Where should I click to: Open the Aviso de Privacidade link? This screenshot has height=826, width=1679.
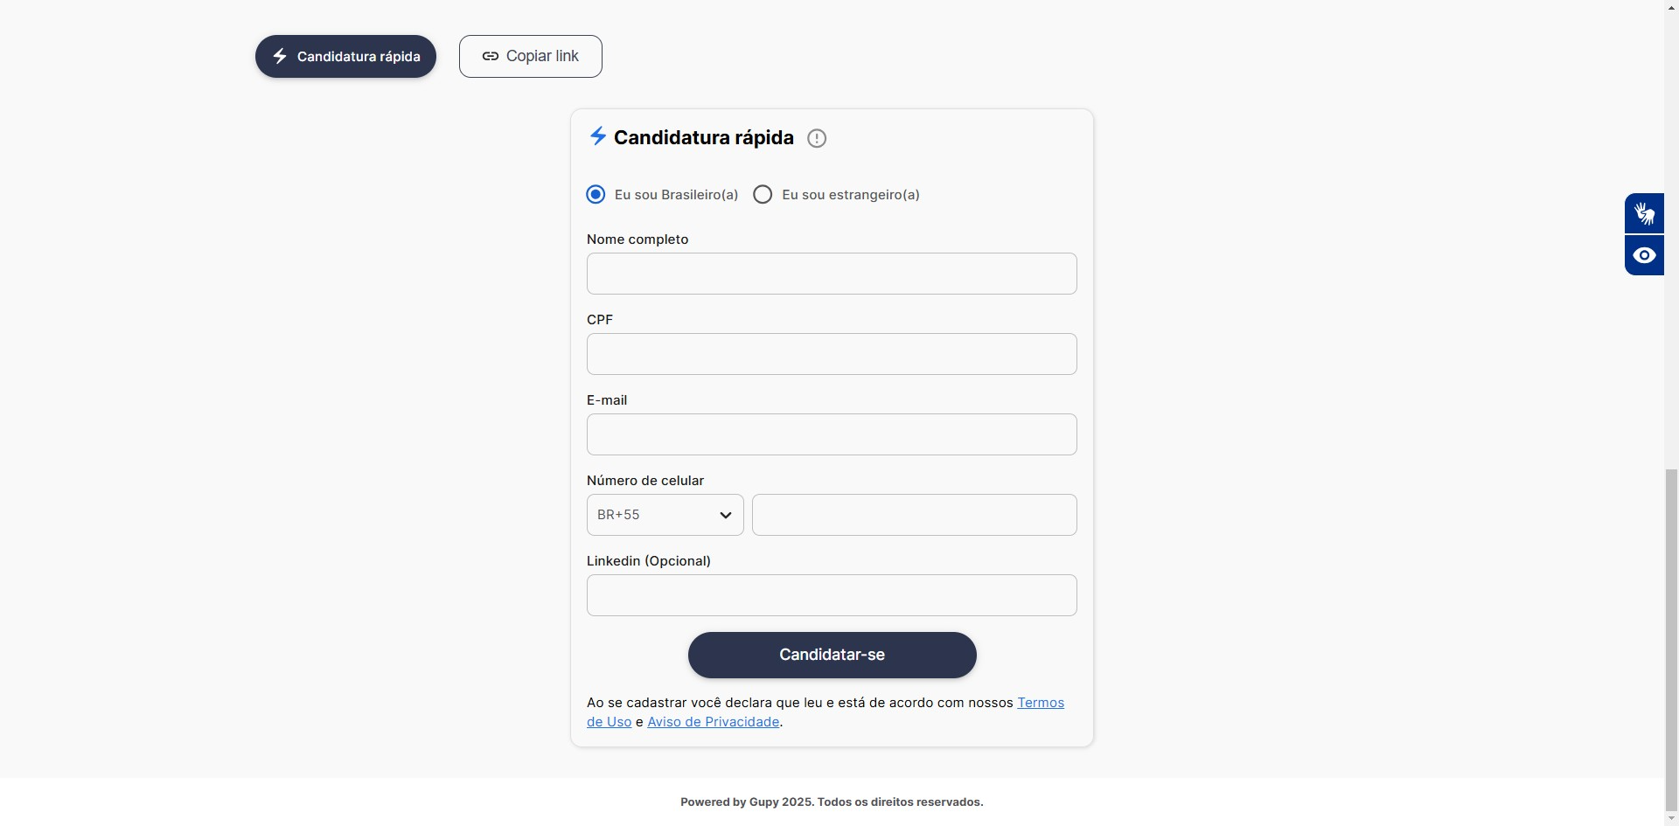(713, 722)
